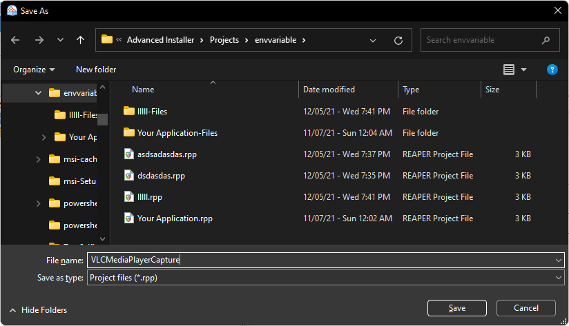This screenshot has width=569, height=326.
Task: Expand chevron after Advanced Installer breadcrumb
Action: 202,40
